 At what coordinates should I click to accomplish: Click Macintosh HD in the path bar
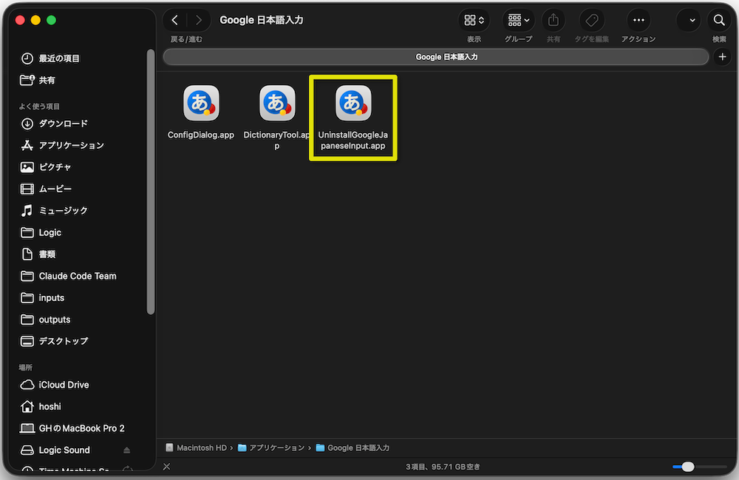tap(197, 447)
